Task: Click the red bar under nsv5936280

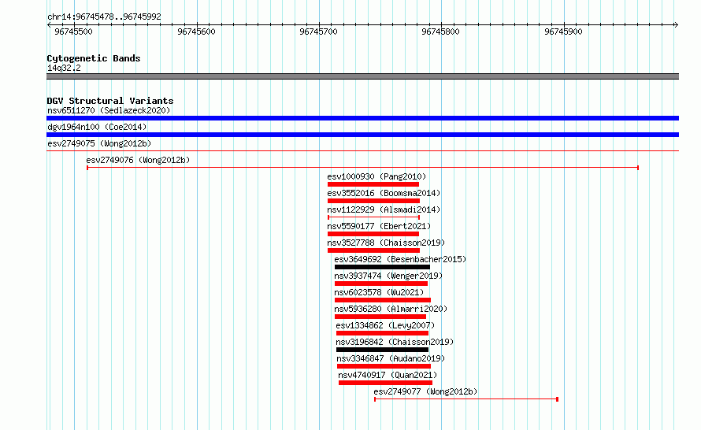Action: 380,317
